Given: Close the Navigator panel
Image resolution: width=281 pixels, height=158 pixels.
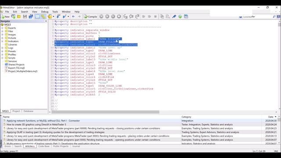Looking at the screenshot, I should point(46,21).
